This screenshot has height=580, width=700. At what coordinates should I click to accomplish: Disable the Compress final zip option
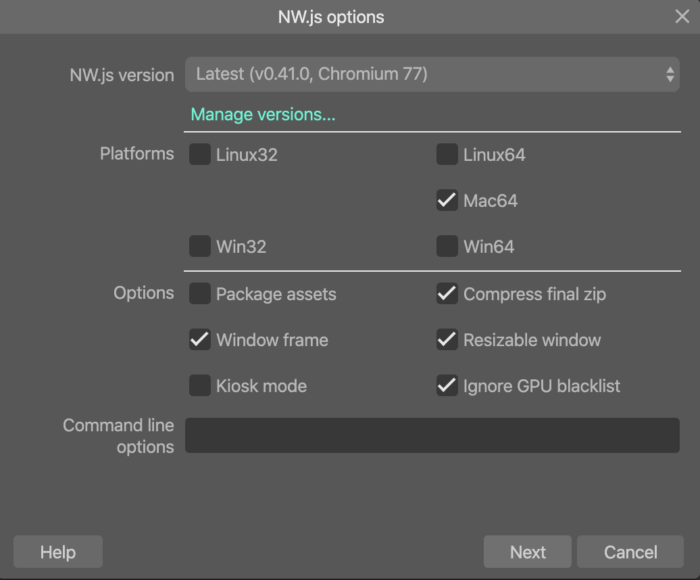447,294
